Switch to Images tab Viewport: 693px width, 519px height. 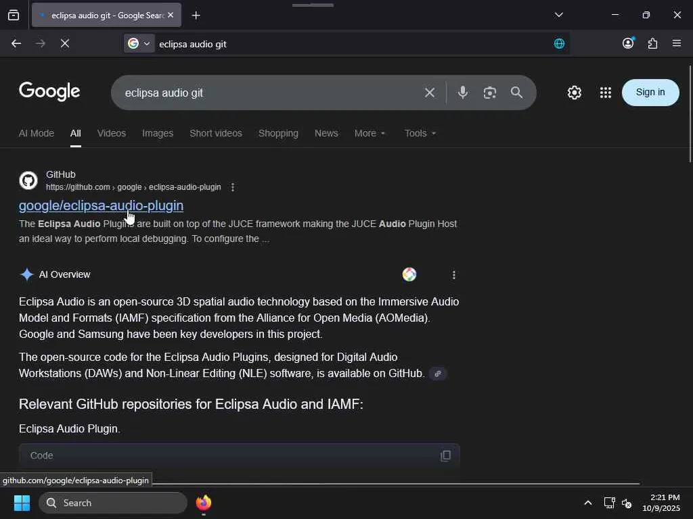coord(158,133)
